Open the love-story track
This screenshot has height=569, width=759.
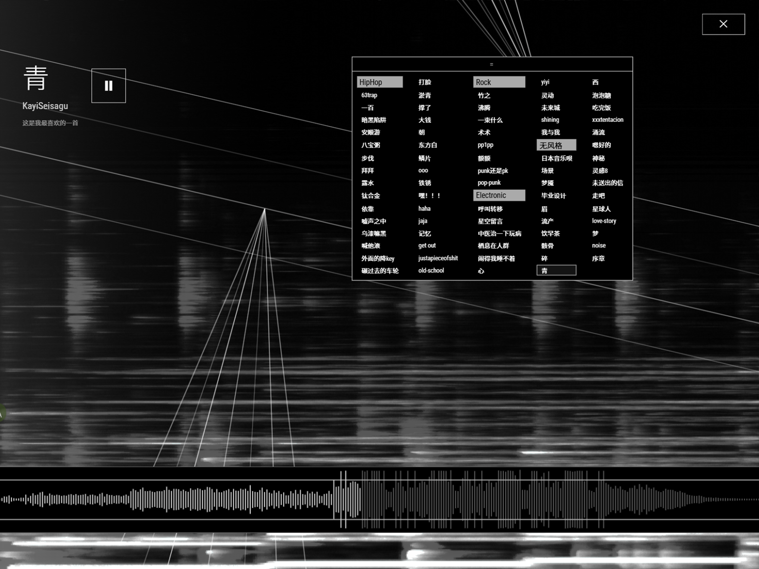point(603,221)
